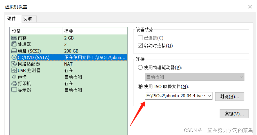Viewport: 257px width, 135px height.
Task: Expand the ISO image path dropdown arrow
Action: (x=209, y=96)
